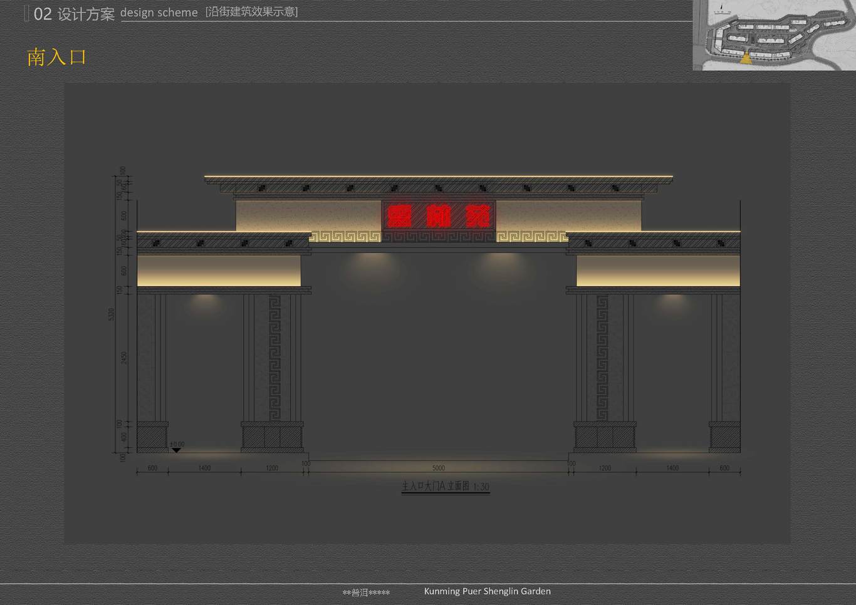Click the '02 设计方案' slide title
This screenshot has height=605, width=856.
coord(74,14)
